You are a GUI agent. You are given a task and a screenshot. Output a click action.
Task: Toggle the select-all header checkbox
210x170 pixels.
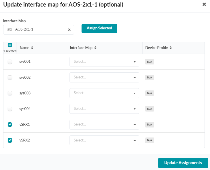pos(10,45)
